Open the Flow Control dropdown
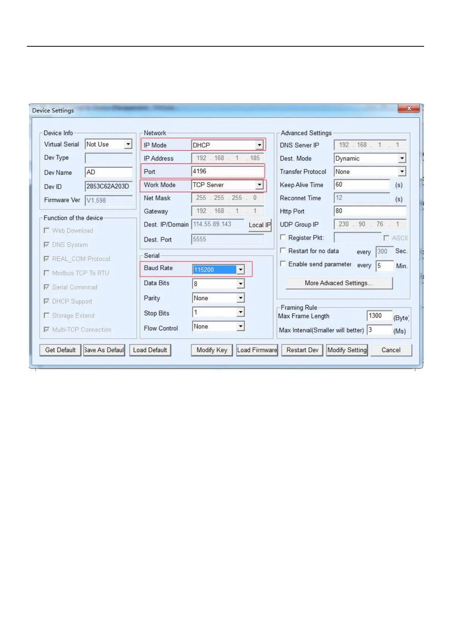451x639 pixels. coord(240,326)
